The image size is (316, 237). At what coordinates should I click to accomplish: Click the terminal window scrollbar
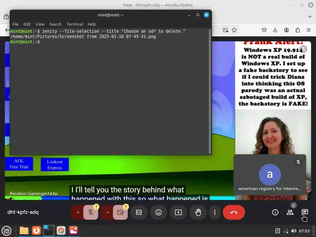(x=210, y=92)
